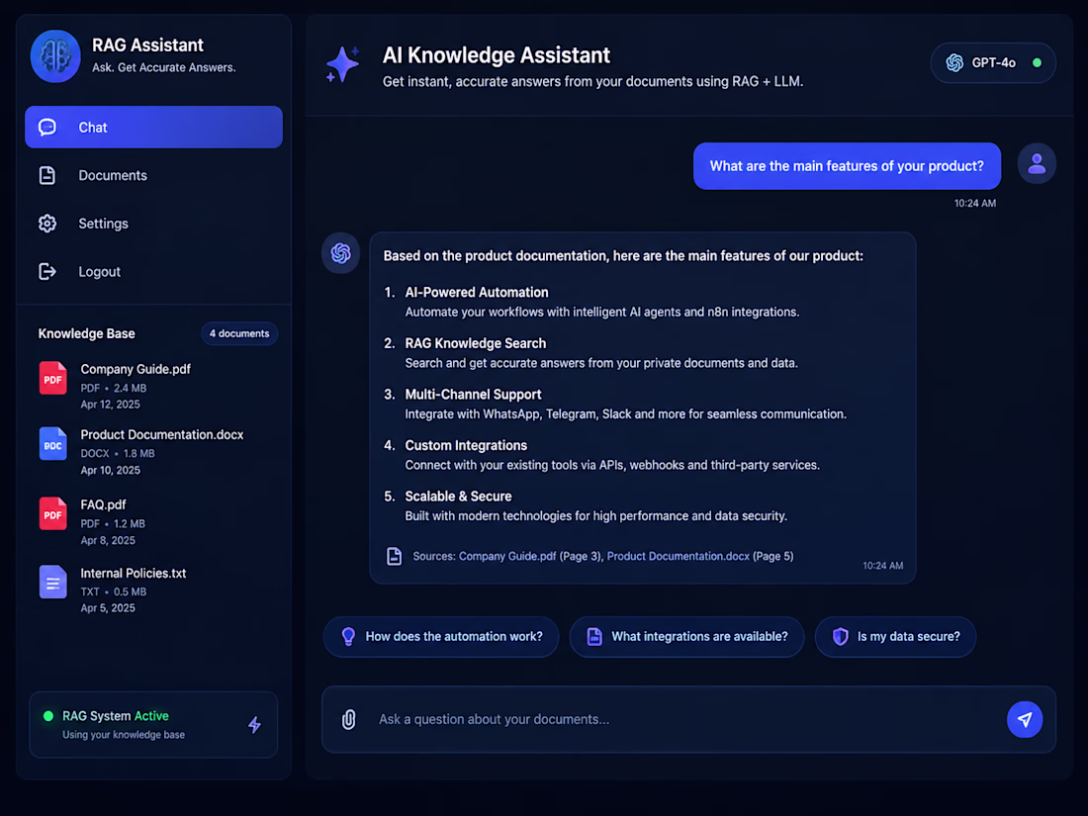Image resolution: width=1088 pixels, height=816 pixels.
Task: Click the user avatar icon
Action: click(1037, 164)
